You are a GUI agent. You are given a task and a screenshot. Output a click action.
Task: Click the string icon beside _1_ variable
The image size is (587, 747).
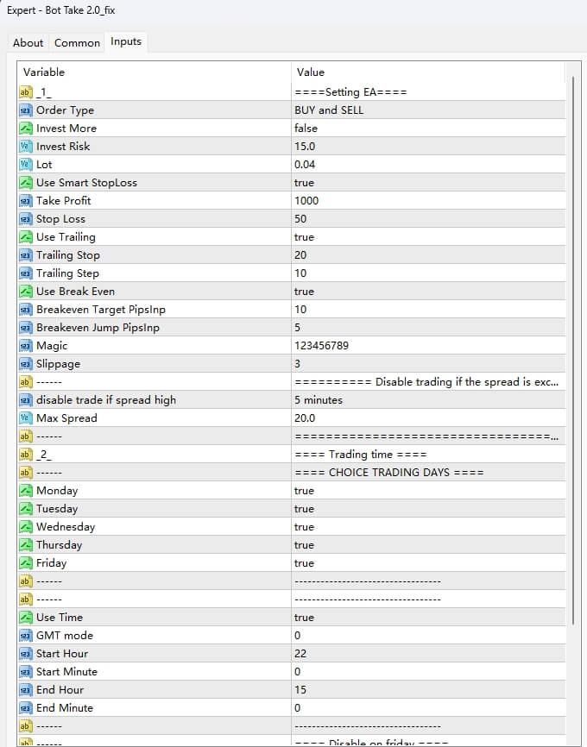point(25,92)
